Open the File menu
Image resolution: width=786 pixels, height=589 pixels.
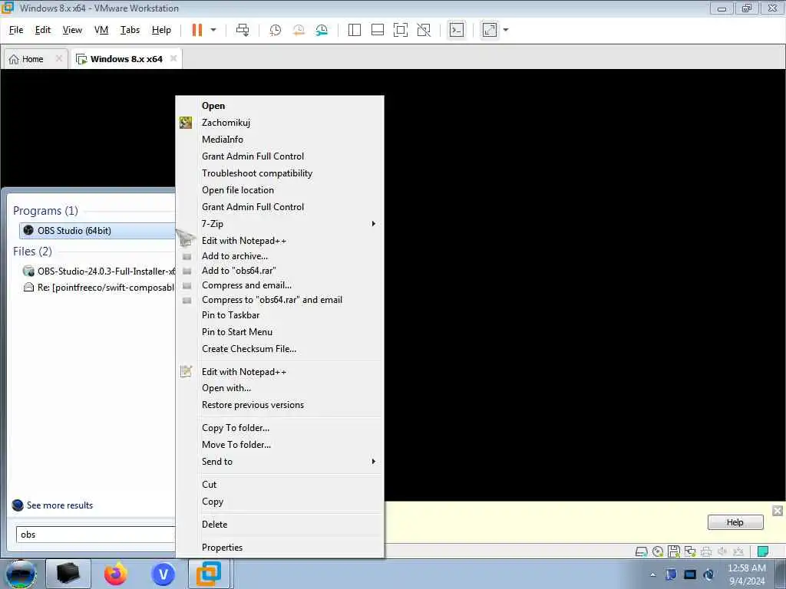point(16,30)
